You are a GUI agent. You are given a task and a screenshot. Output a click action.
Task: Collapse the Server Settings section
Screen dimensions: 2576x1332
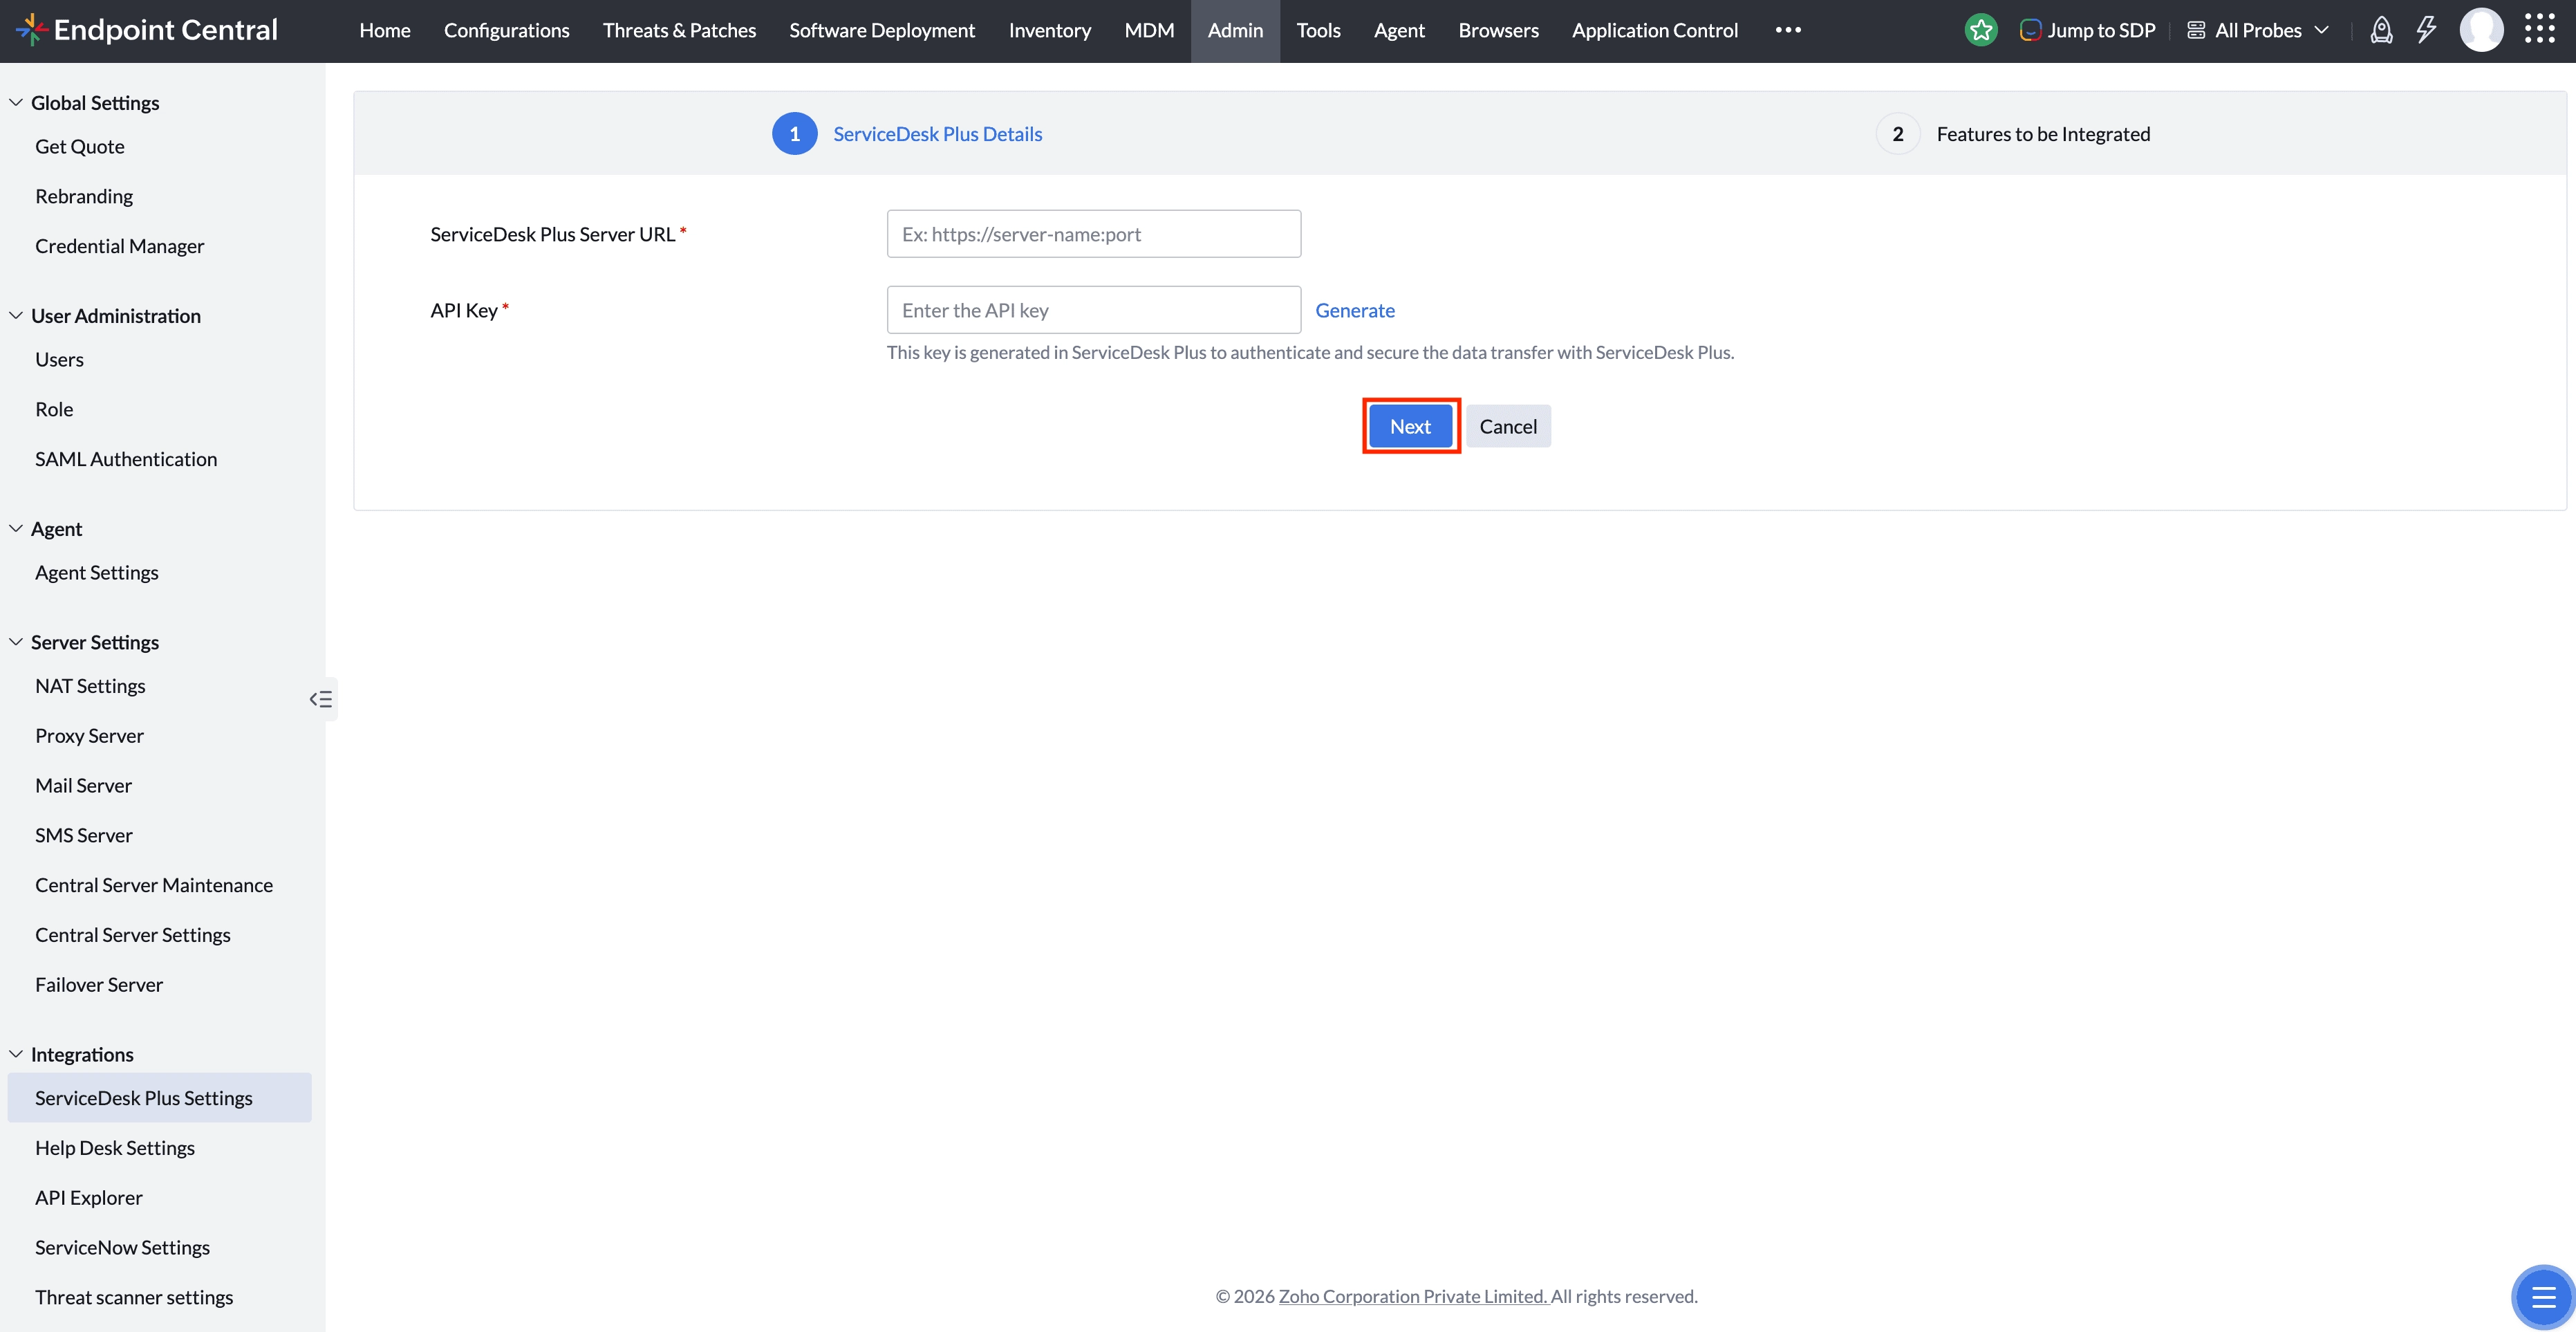coord(16,642)
